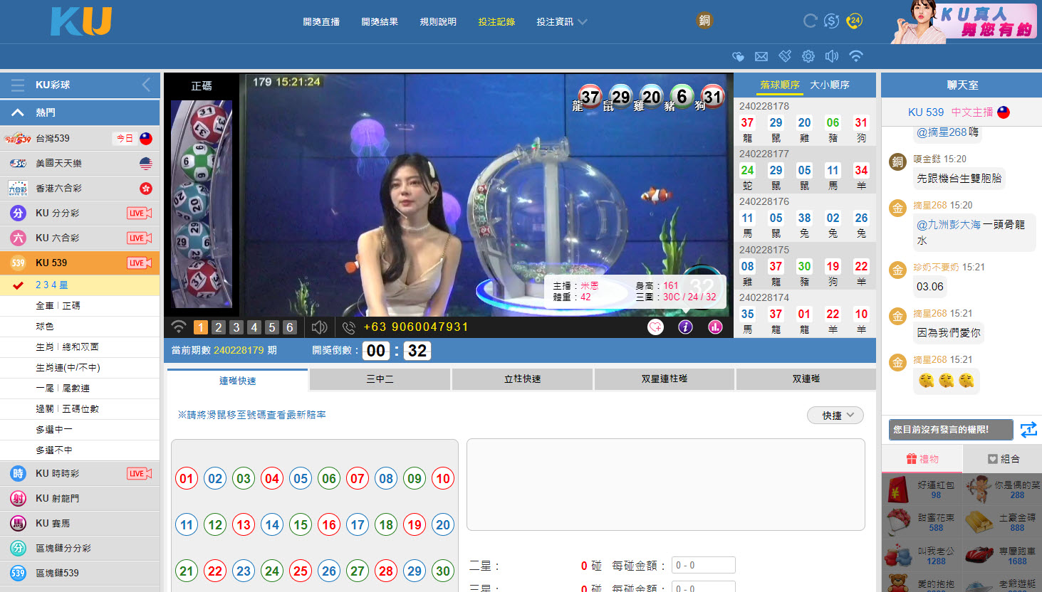Select the 專屬跑車 gift
The image size is (1042, 592).
pos(1003,556)
